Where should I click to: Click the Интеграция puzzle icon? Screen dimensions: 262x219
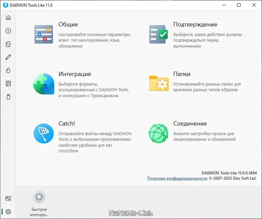(x=44, y=84)
